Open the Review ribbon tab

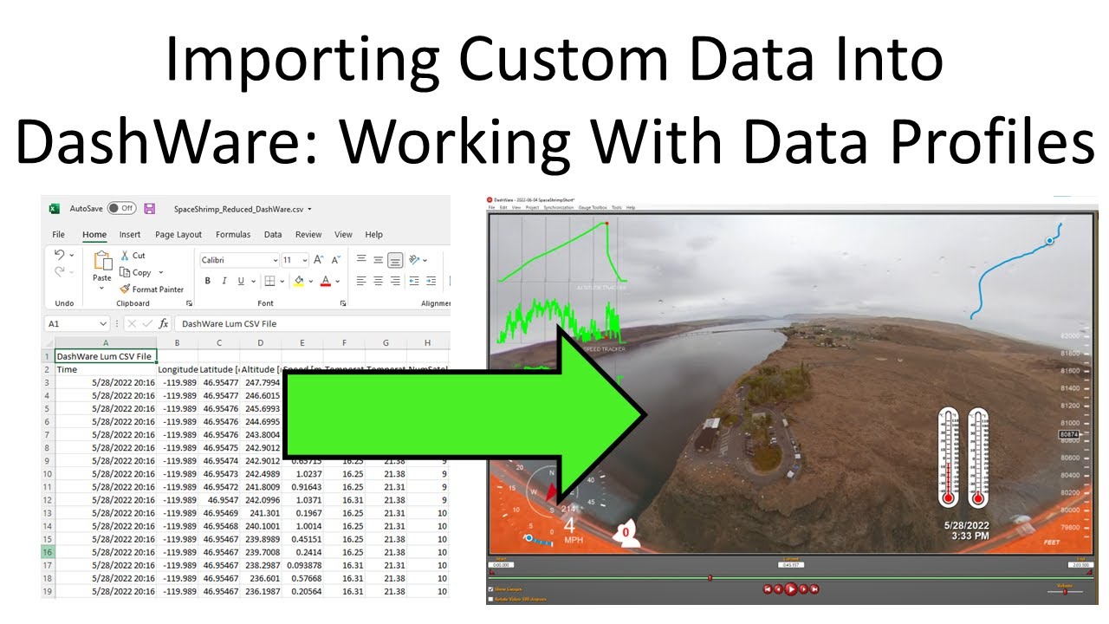coord(308,235)
